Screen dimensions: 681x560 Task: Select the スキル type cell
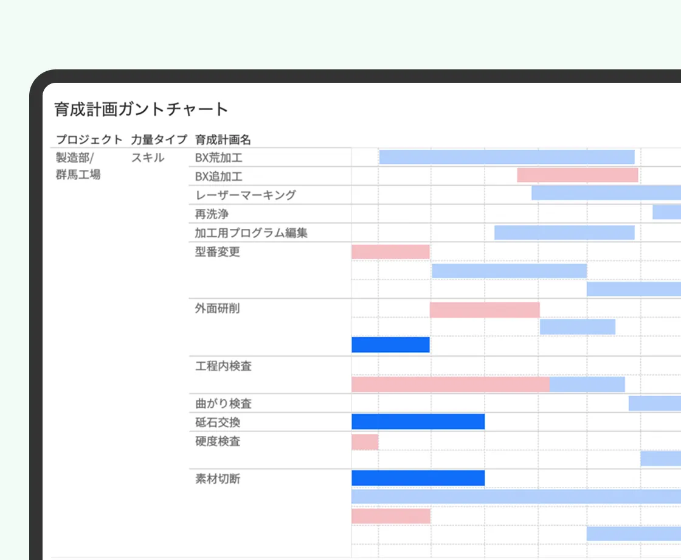coord(148,158)
